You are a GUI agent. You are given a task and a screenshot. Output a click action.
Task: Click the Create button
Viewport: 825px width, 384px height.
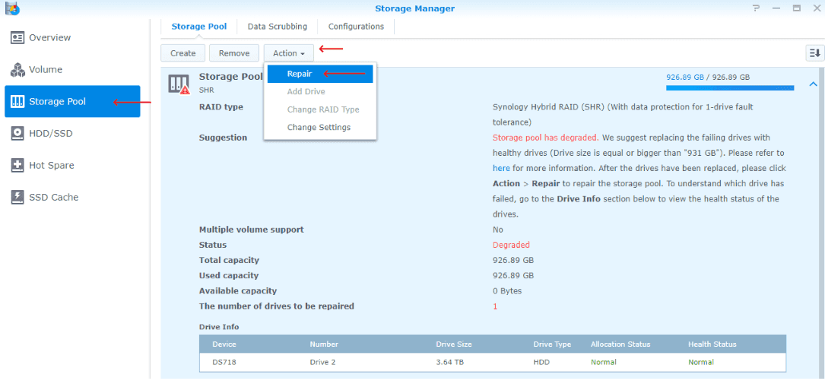(x=183, y=53)
